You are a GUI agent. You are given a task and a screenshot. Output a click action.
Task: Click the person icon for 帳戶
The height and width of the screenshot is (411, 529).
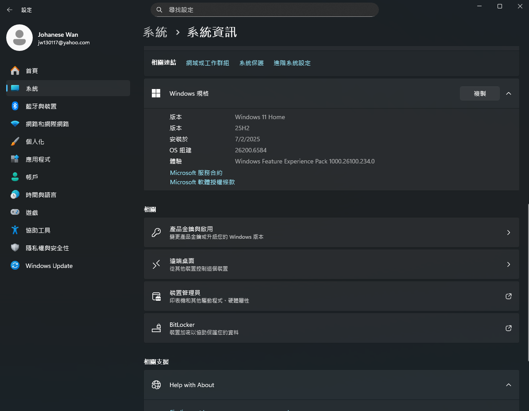pyautogui.click(x=15, y=177)
